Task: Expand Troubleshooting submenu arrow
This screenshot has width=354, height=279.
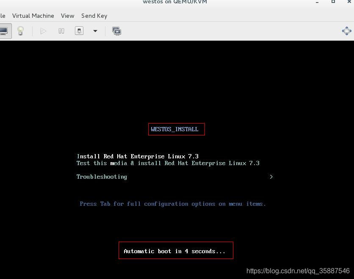Action: click(271, 177)
